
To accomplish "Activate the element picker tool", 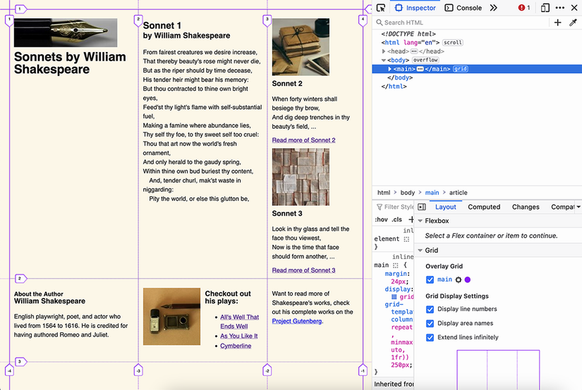I will point(381,8).
